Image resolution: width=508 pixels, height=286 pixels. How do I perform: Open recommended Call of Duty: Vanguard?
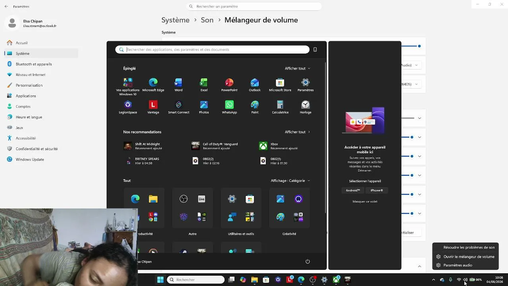[x=215, y=146]
